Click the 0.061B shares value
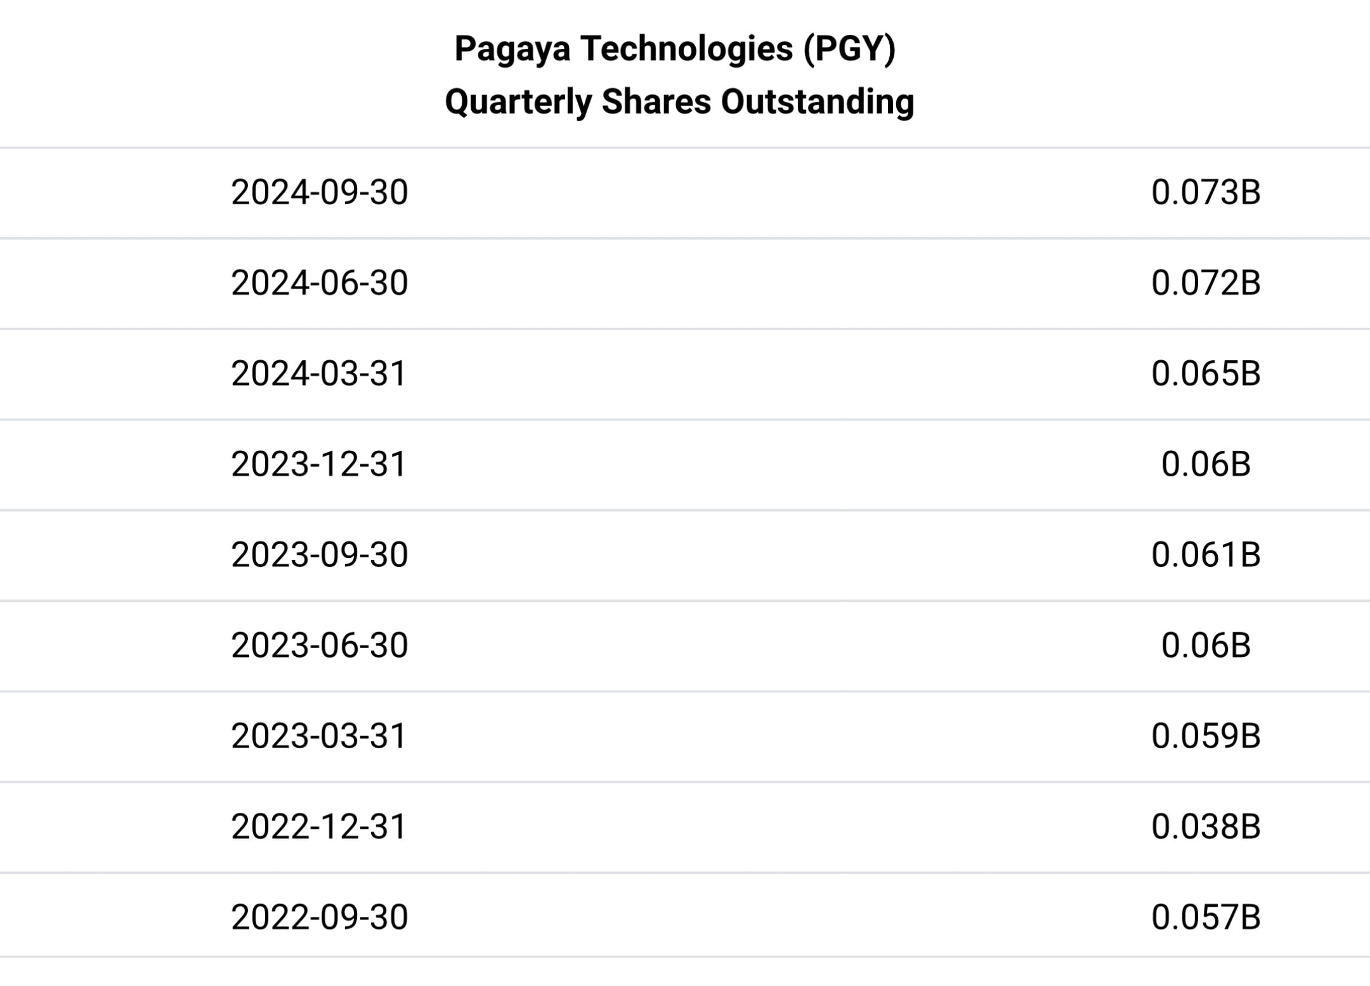Screen dimensions: 1370x986 (x=1206, y=555)
